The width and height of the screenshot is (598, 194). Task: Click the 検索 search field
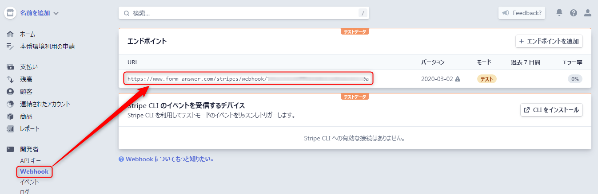[244, 13]
